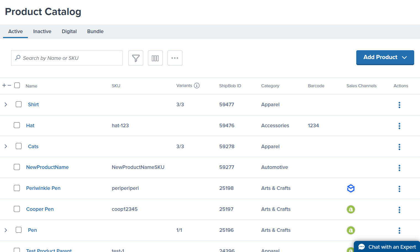Open the Periwinkle Pen product link

43,188
